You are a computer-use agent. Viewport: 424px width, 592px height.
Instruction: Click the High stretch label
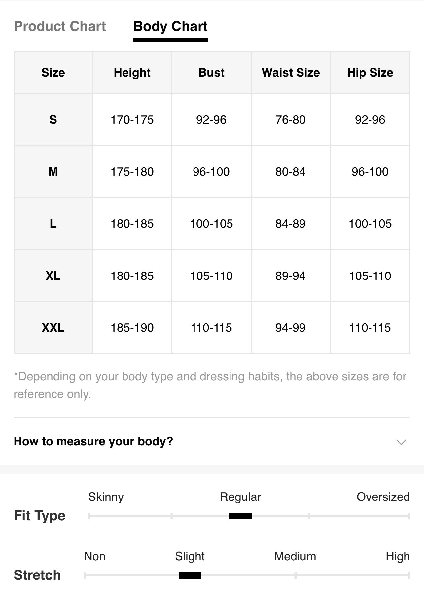coord(398,557)
